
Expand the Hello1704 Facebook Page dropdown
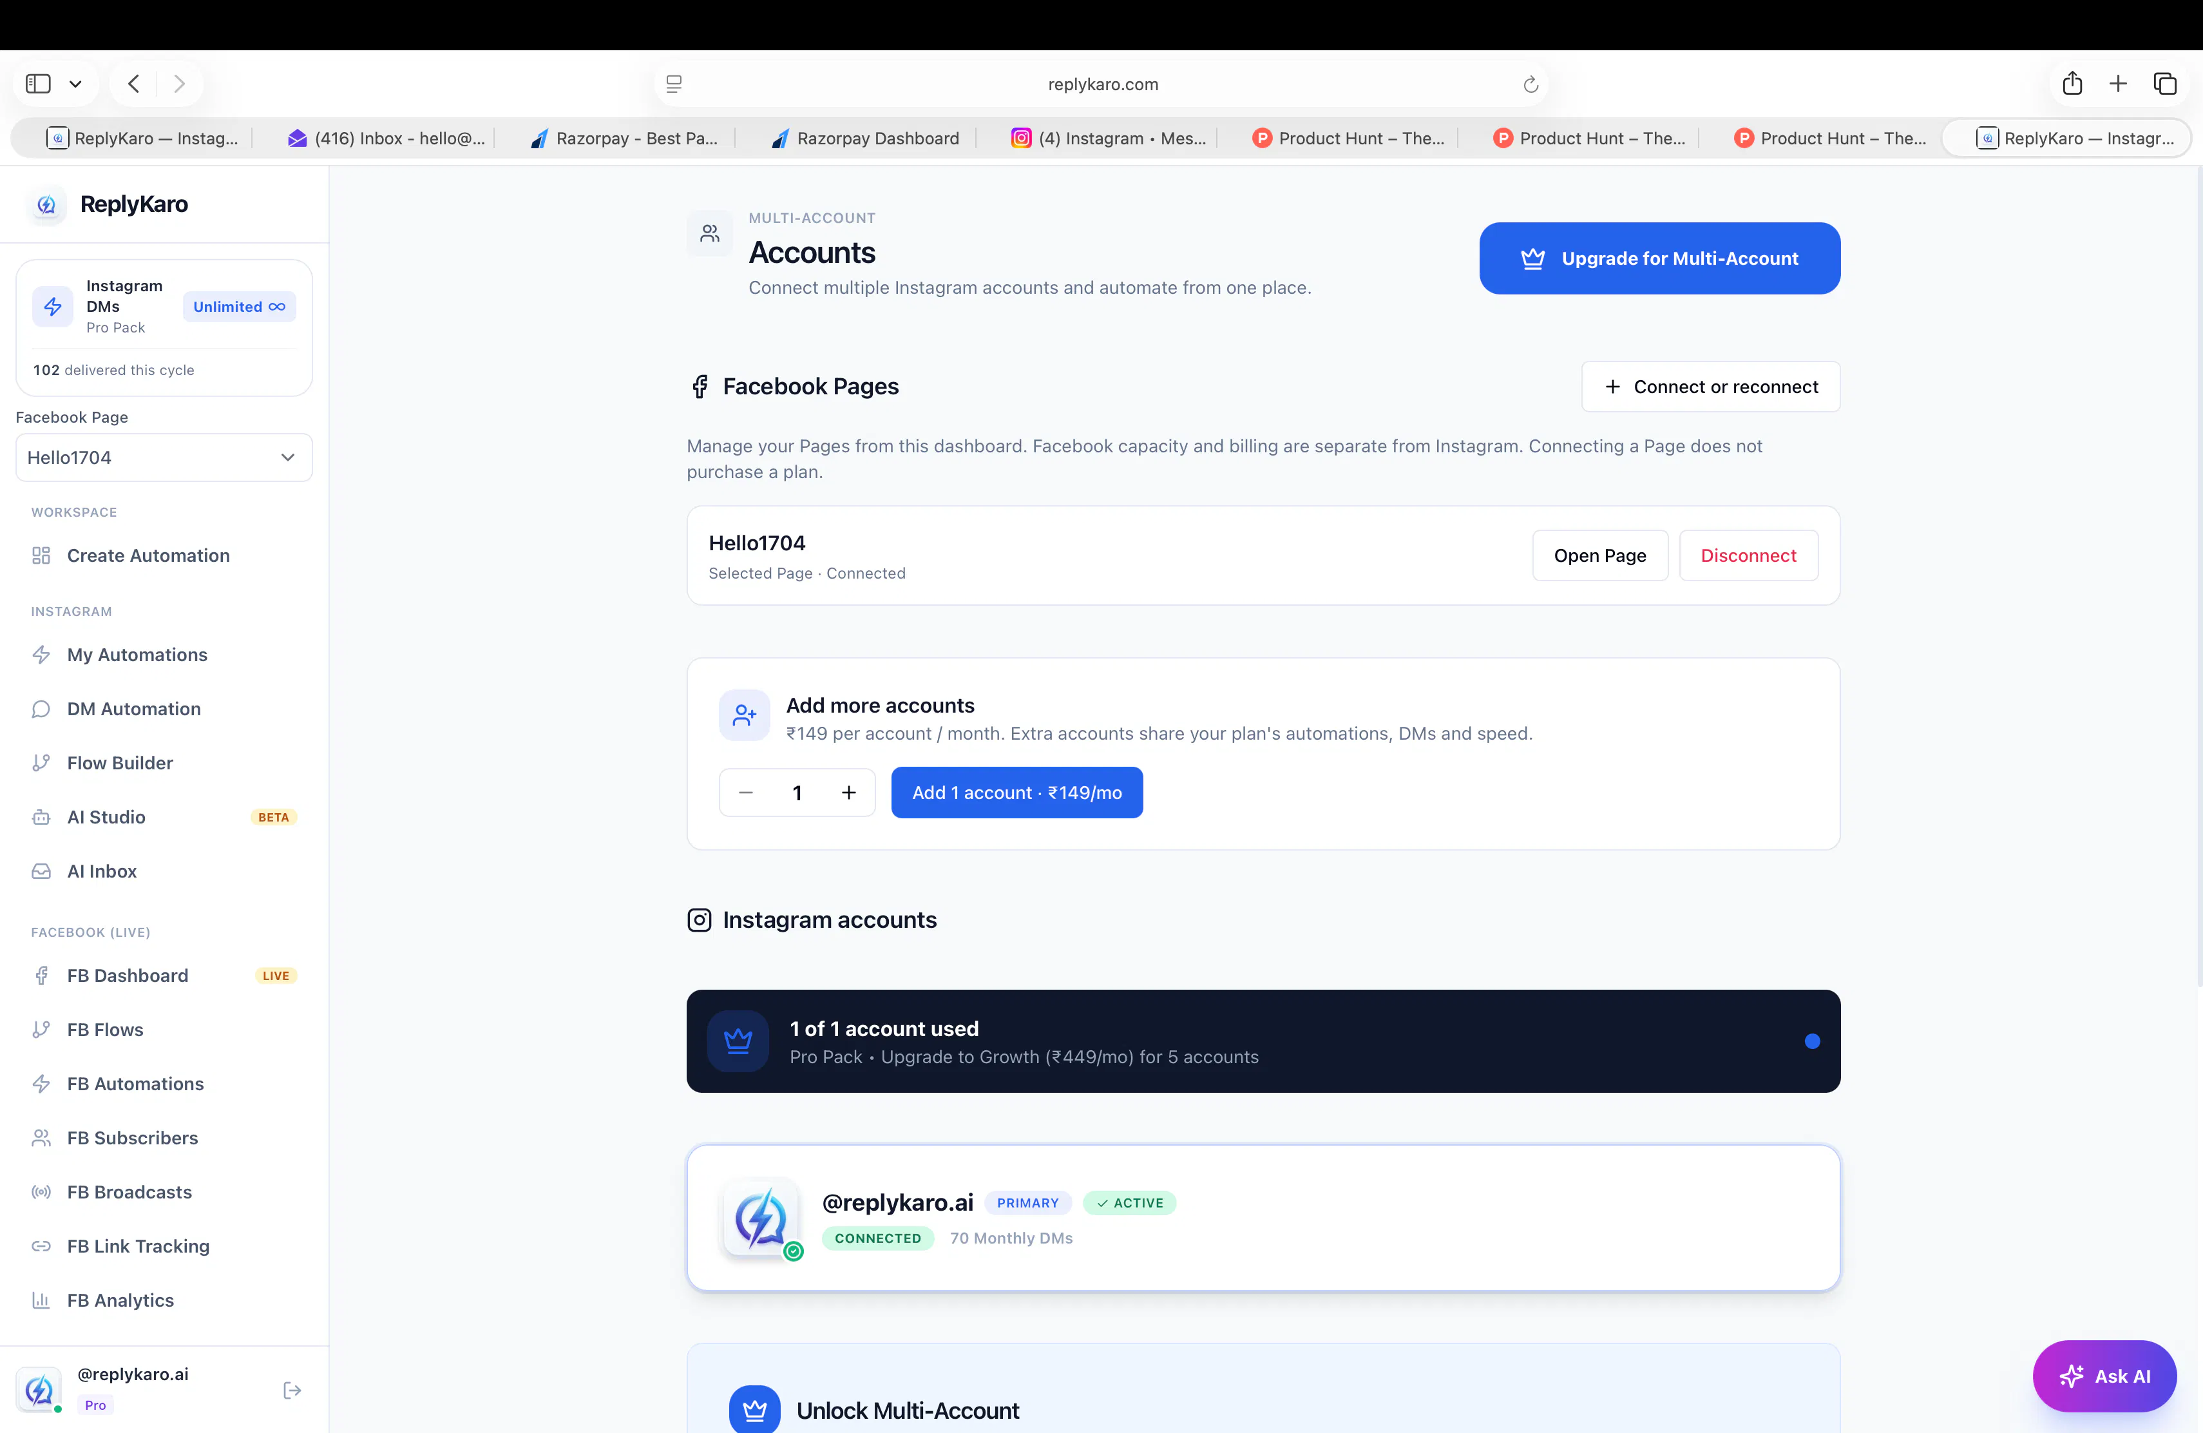point(164,457)
